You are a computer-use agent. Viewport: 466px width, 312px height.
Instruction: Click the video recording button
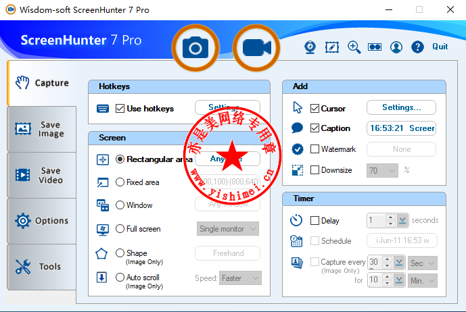(256, 48)
